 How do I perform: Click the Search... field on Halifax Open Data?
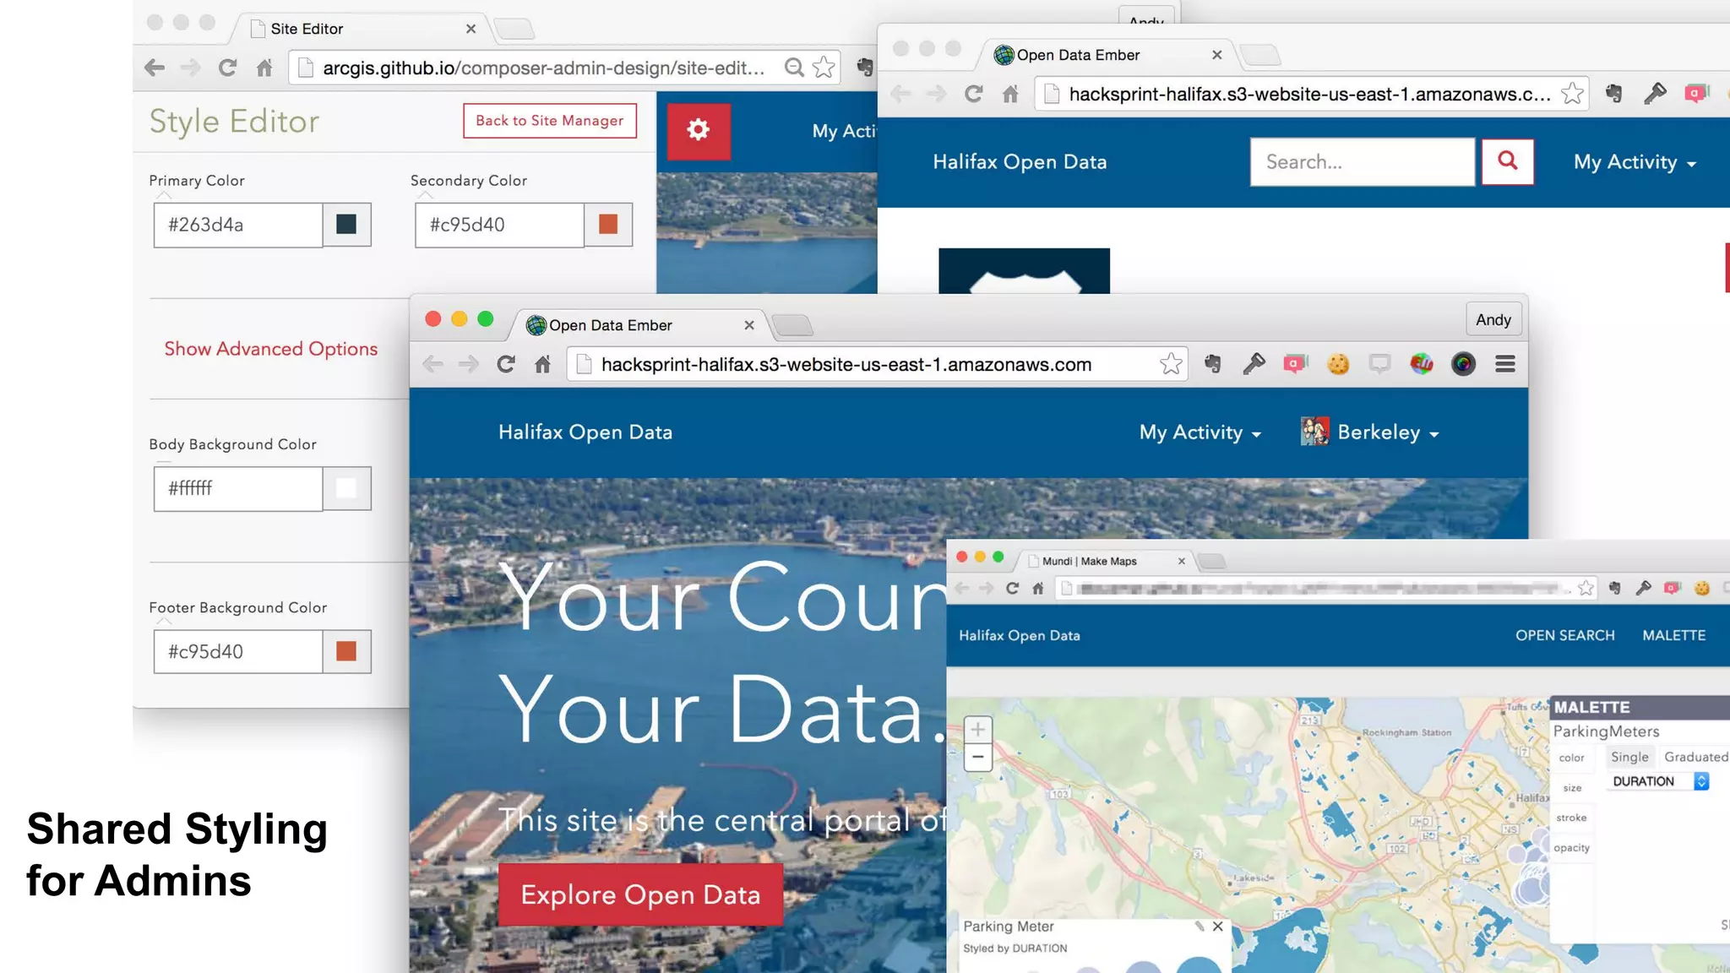[1363, 161]
